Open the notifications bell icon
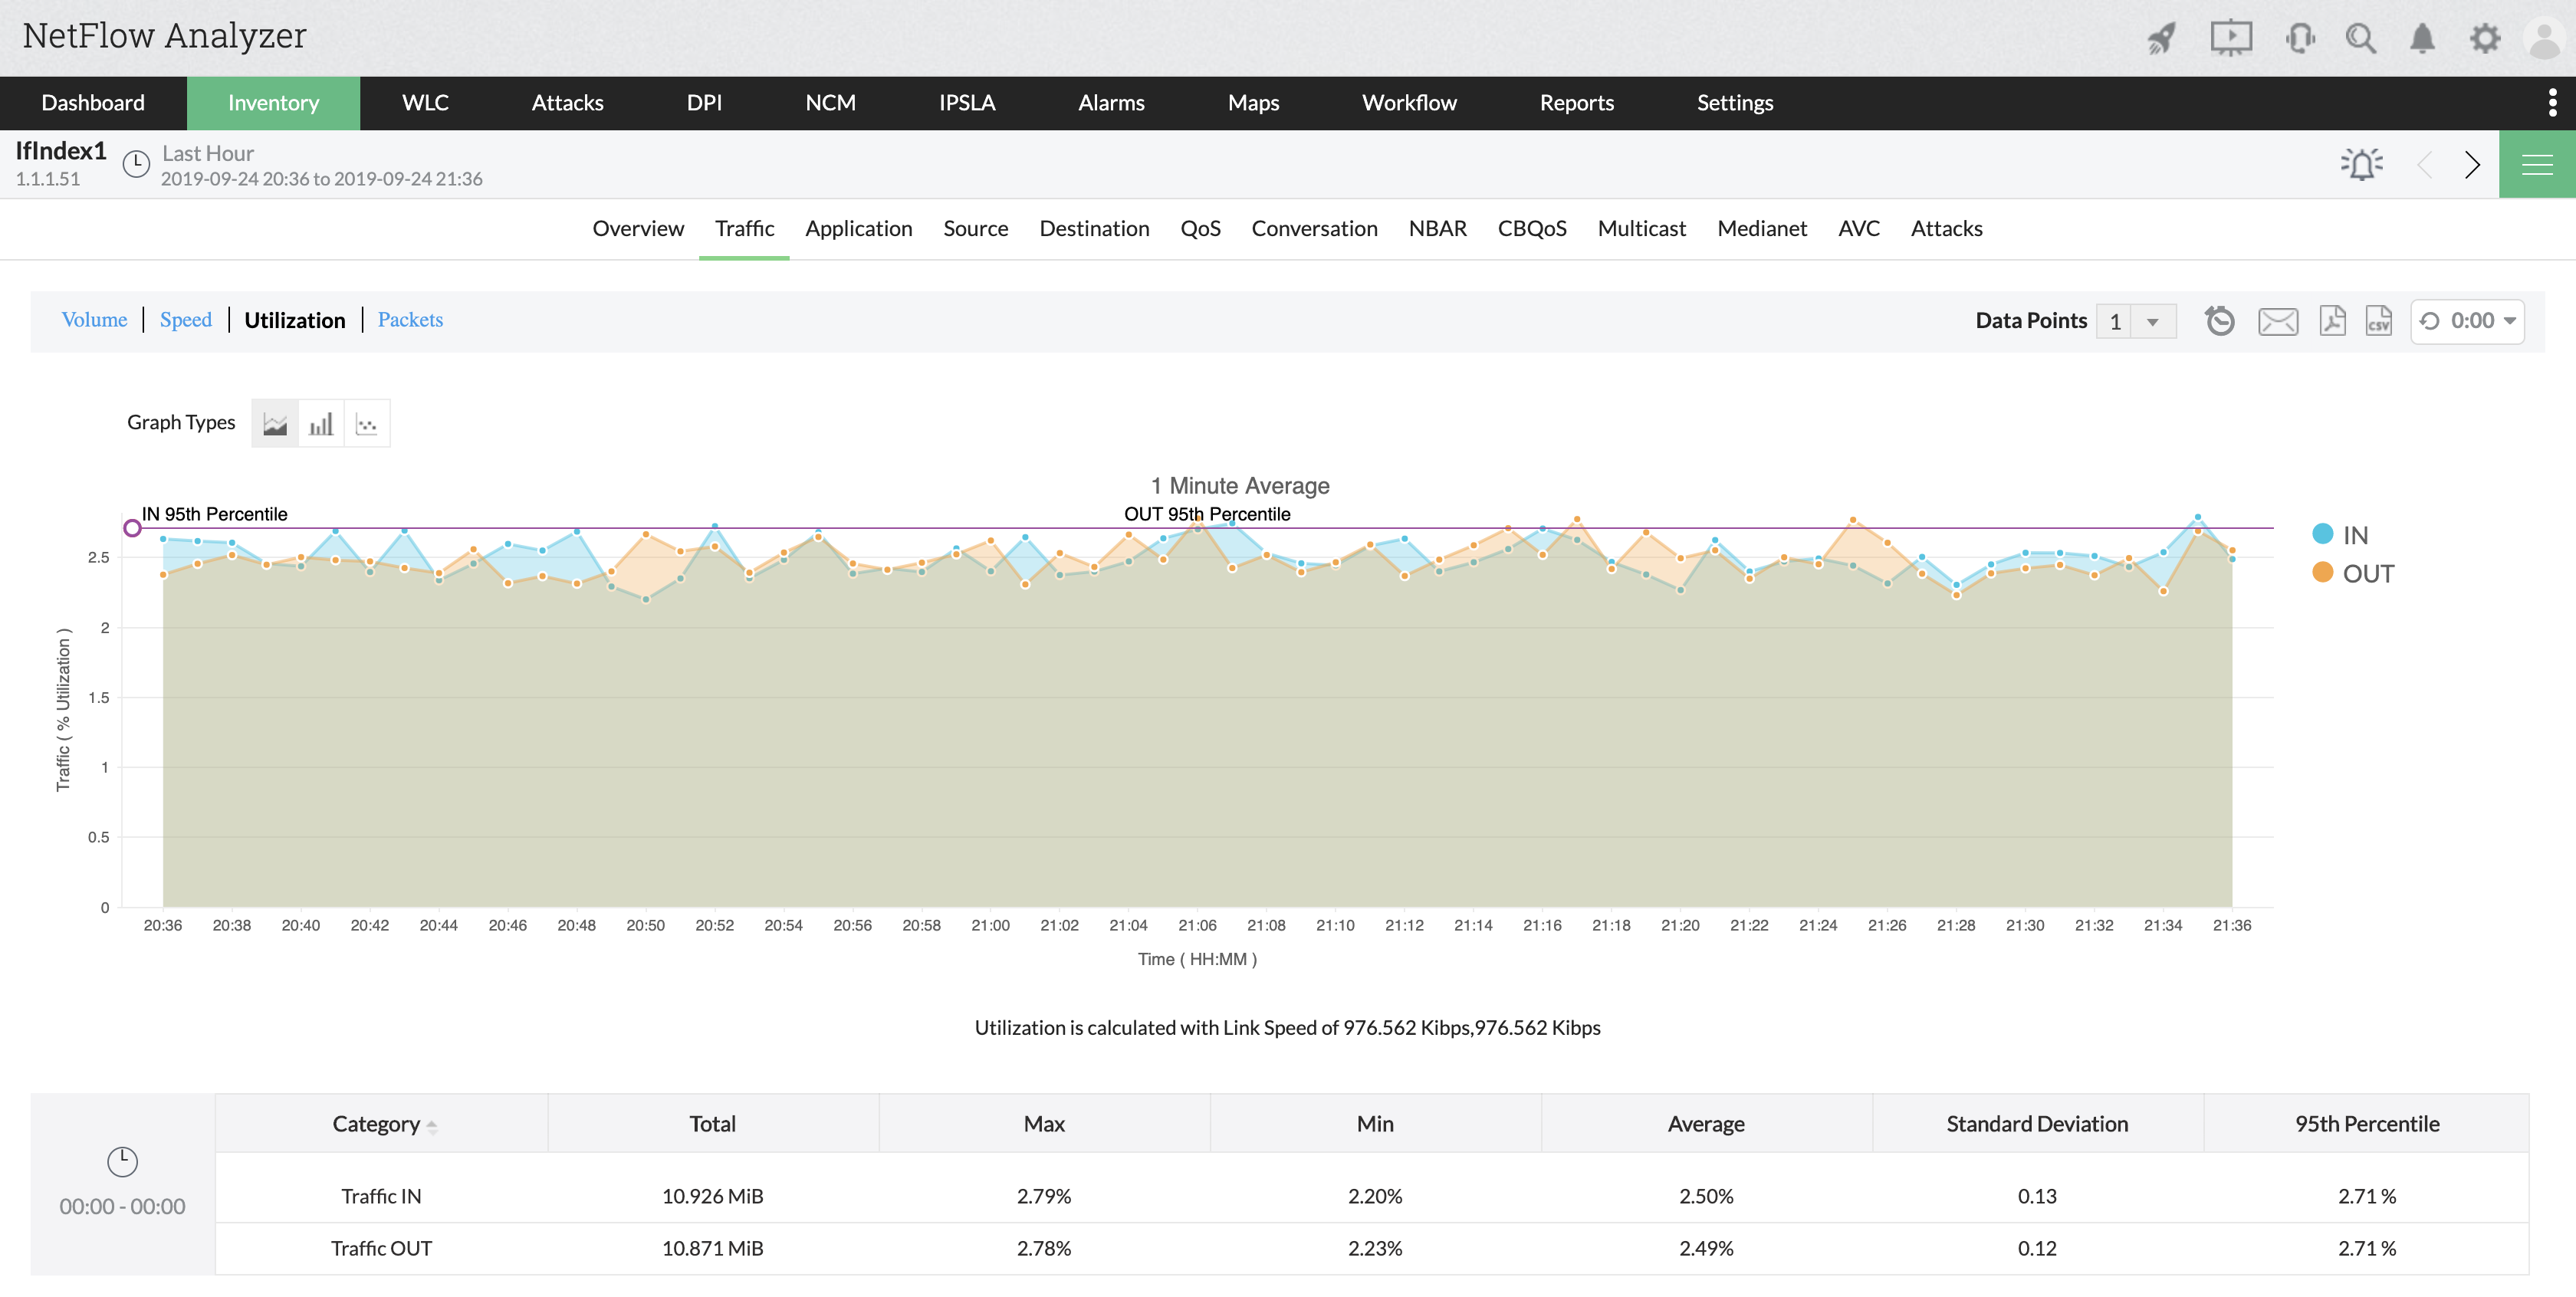This screenshot has height=1297, width=2576. click(x=2422, y=39)
